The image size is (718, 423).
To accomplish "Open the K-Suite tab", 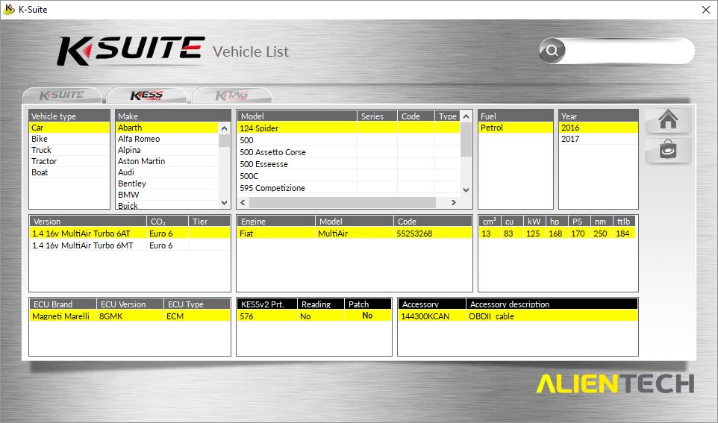I will click(62, 95).
